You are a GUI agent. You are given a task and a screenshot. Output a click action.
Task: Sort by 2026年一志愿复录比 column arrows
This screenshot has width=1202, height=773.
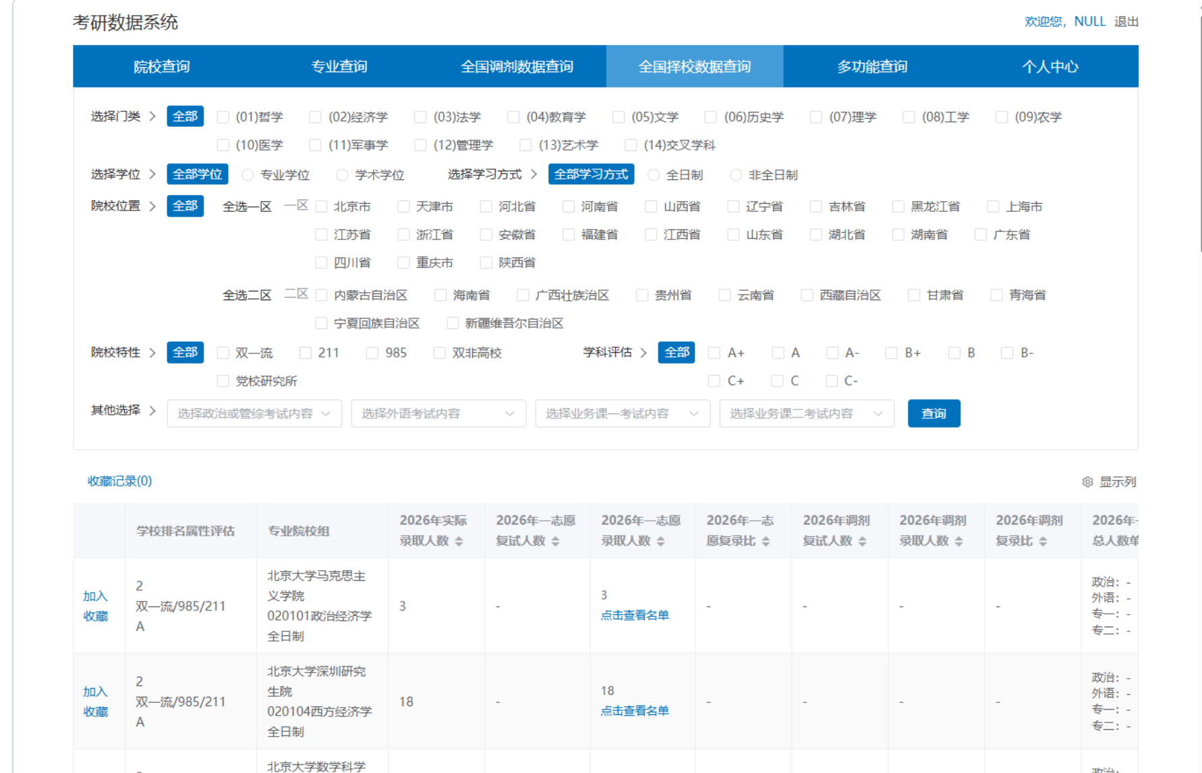[x=766, y=541]
